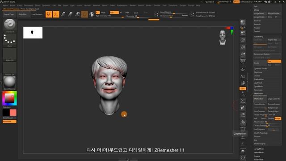Toggle the Line Fill PolyF icon
Screen dimensions: 286x161
coord(243,129)
